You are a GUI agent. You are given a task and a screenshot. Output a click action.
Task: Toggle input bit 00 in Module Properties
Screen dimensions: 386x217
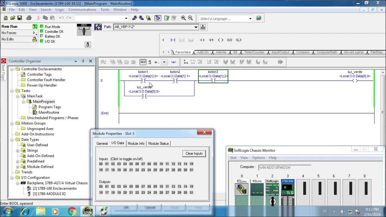pos(101,164)
